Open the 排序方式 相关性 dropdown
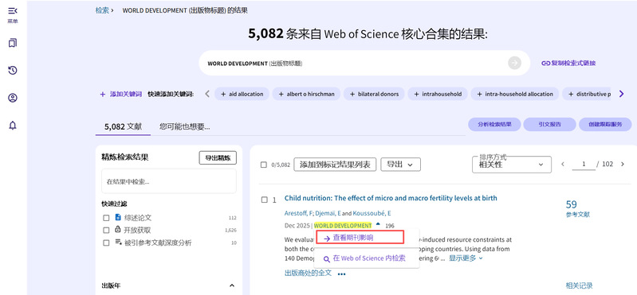637x295 pixels. pyautogui.click(x=512, y=165)
